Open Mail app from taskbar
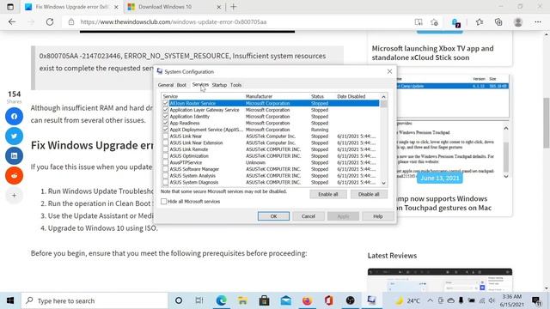 [x=285, y=300]
